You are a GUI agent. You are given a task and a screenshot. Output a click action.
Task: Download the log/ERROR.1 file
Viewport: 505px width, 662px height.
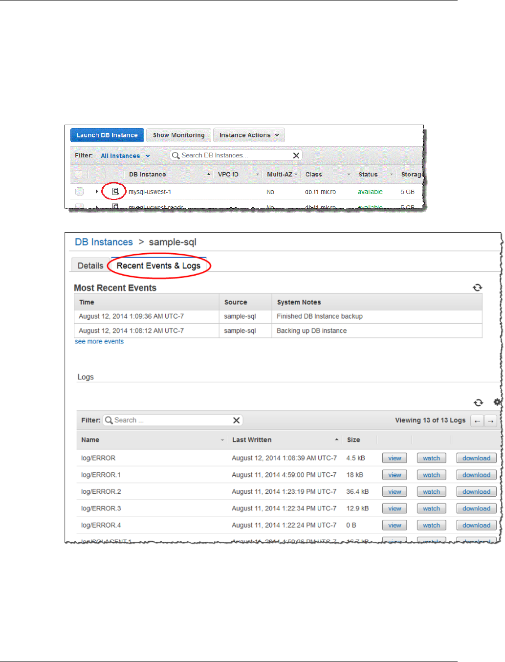click(x=476, y=475)
